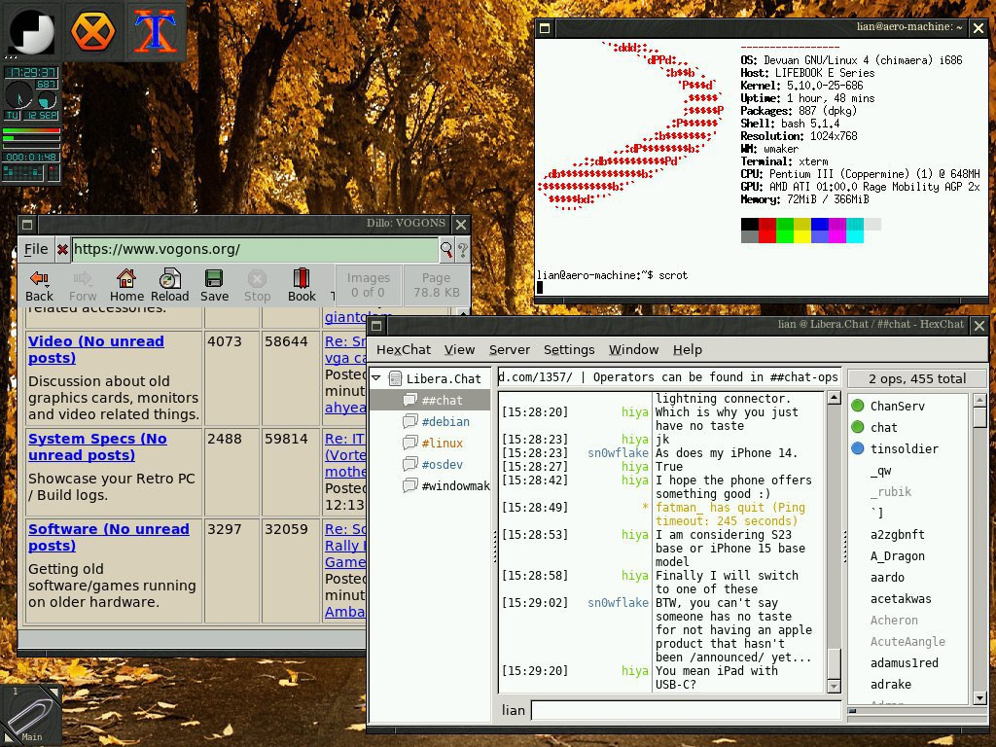Collapse the Libera.Chat server tree
This screenshot has height=747, width=996.
tap(376, 378)
